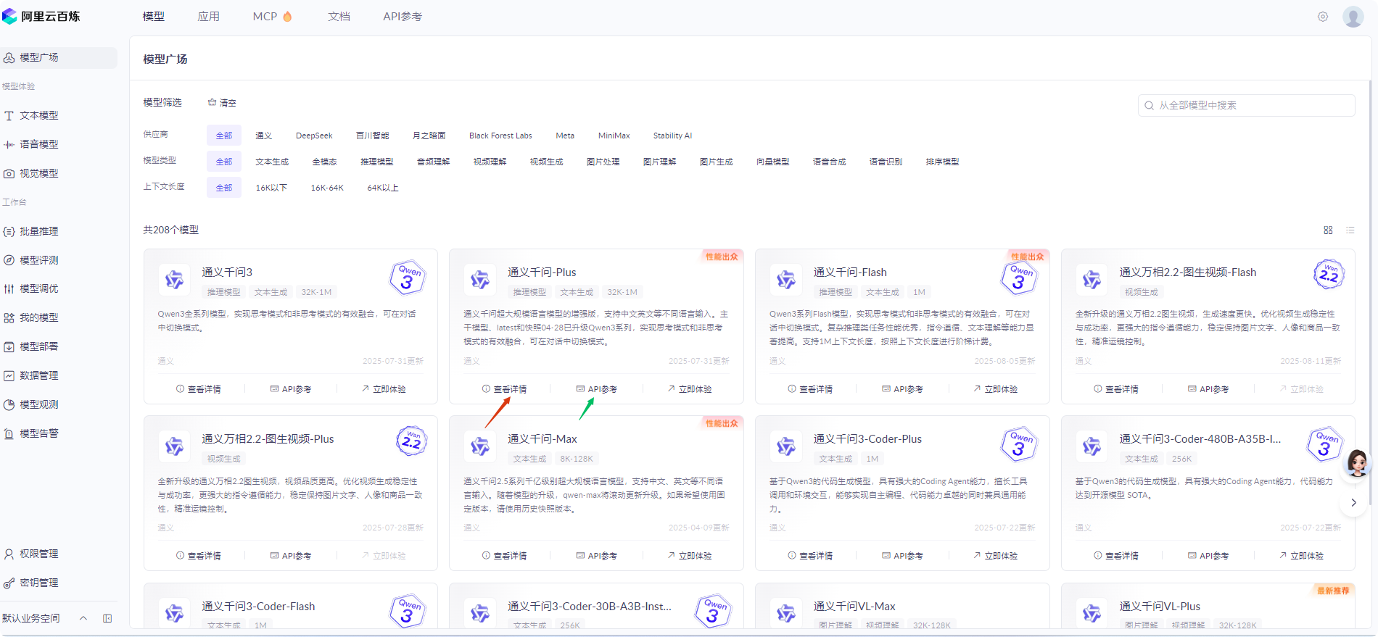The width and height of the screenshot is (1378, 637).
Task: Collapse the sidebar with the panel icon
Action: pyautogui.click(x=107, y=618)
